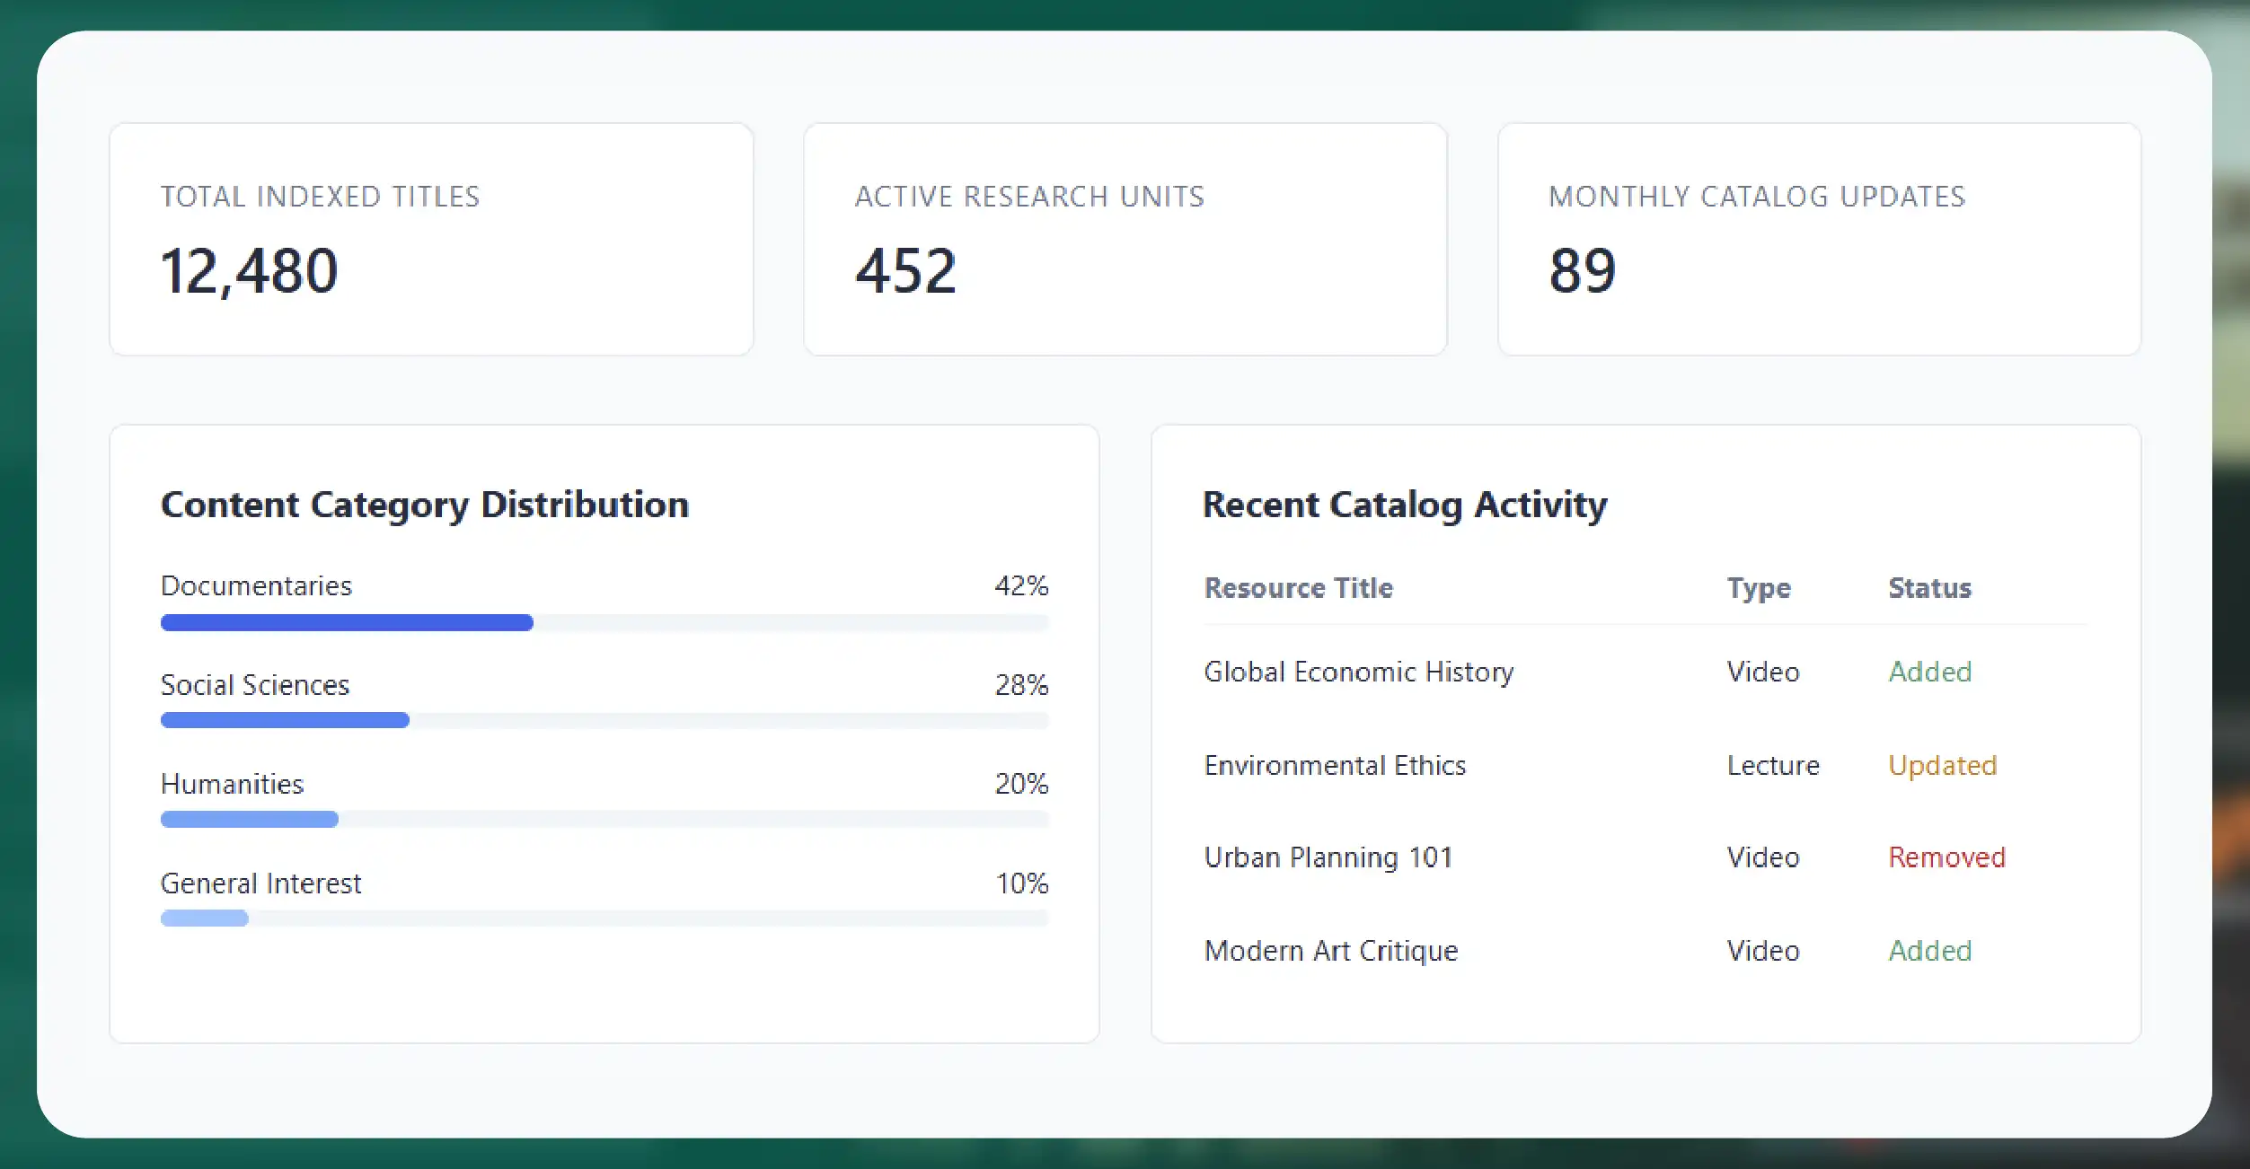Select the 42% value

[1021, 585]
